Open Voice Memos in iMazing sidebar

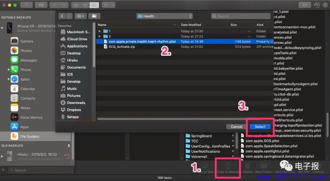(x=27, y=117)
